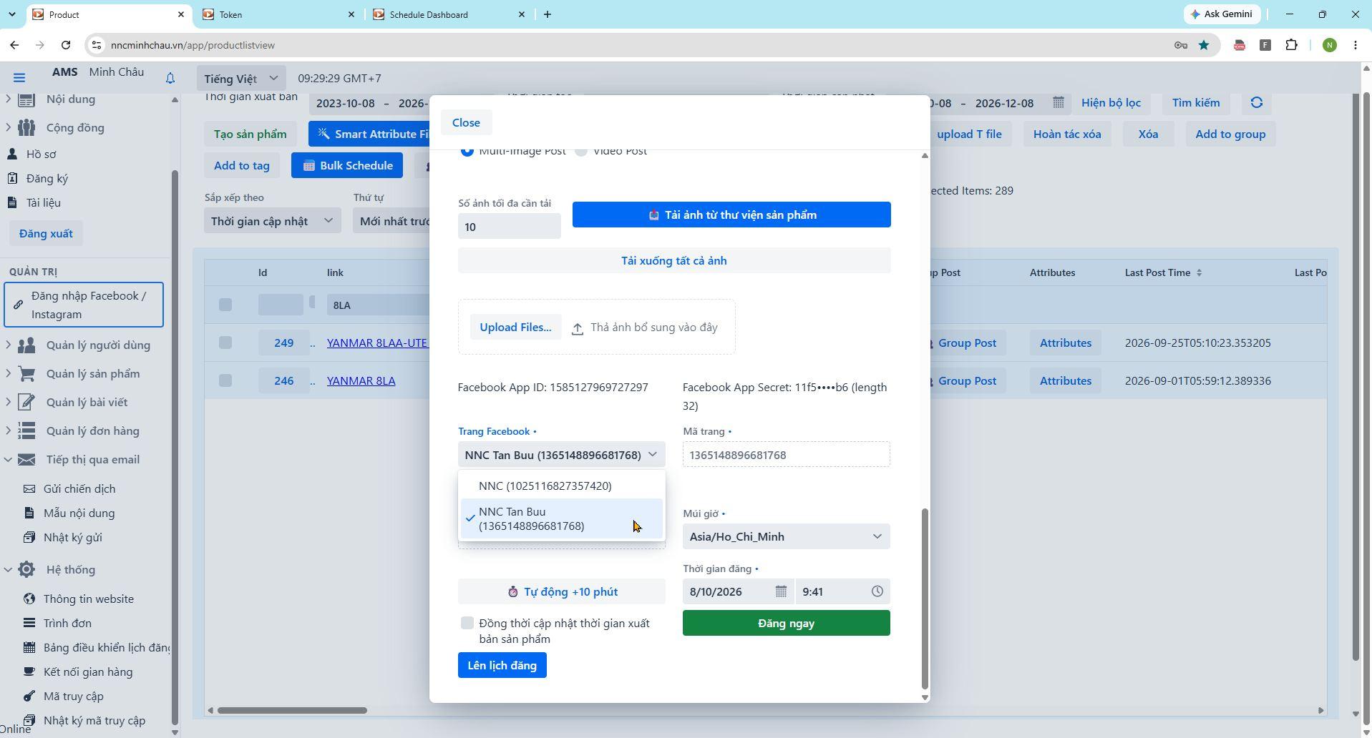The width and height of the screenshot is (1372, 738).
Task: Open the calendar icon in Thời gian đăng date
Action: coord(781,591)
